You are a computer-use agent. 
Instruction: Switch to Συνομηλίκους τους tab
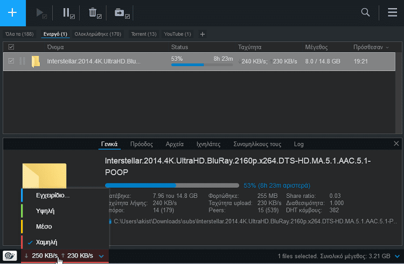point(257,144)
